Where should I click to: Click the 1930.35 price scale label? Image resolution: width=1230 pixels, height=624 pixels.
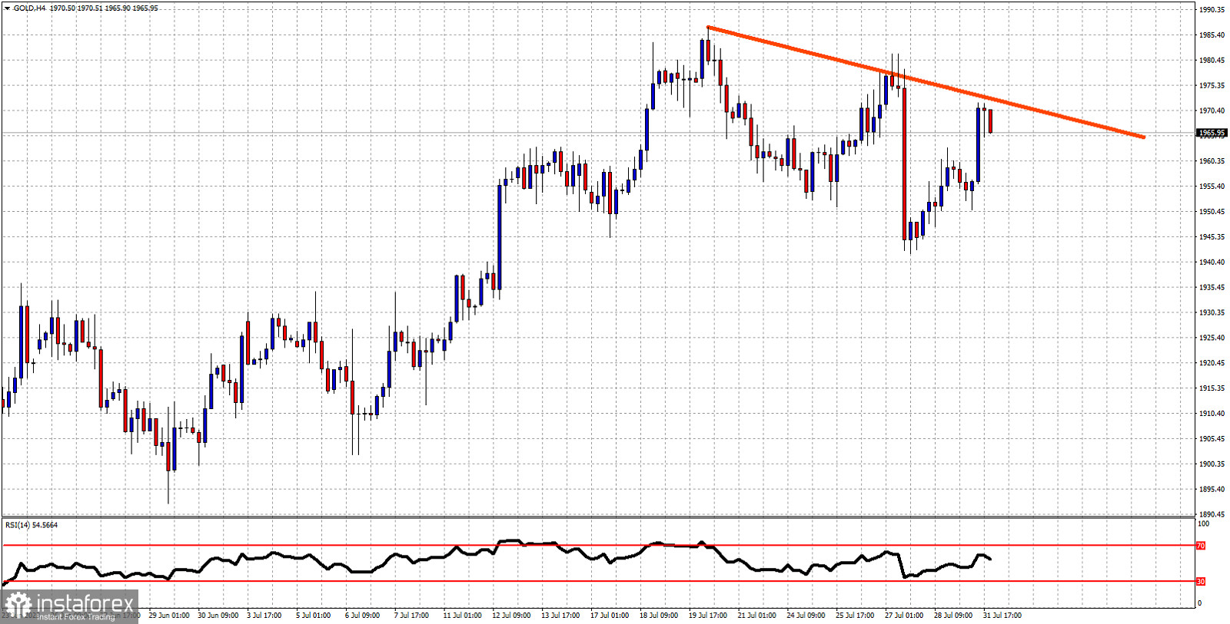1212,313
